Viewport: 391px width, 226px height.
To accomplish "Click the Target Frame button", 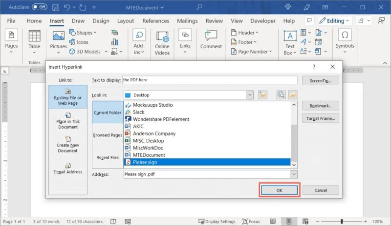I will 321,118.
